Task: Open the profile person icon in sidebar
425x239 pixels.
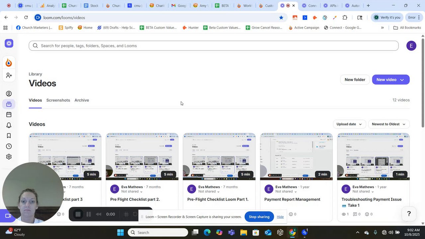Action: pyautogui.click(x=9, y=94)
